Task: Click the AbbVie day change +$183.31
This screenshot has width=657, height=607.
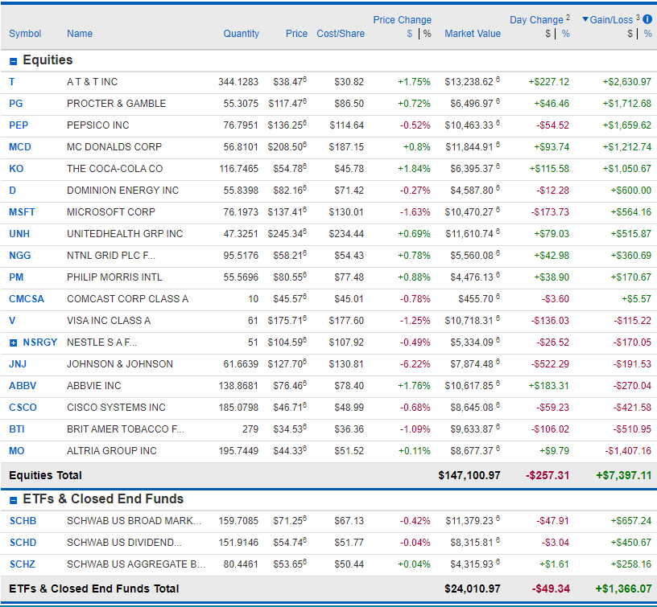Action: tap(548, 386)
